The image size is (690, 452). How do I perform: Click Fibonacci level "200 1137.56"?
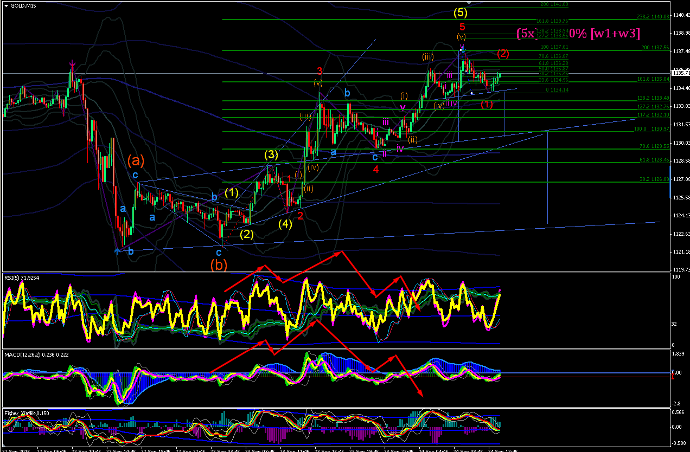click(655, 48)
